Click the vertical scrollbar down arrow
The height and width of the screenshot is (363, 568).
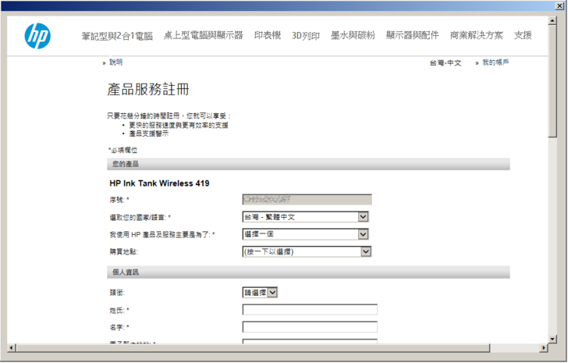[x=552, y=339]
